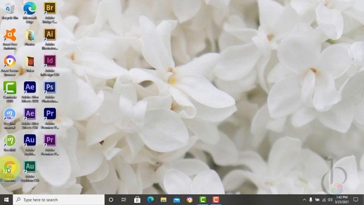Click the Type here to search box
This screenshot has width=364, height=205.
point(59,200)
